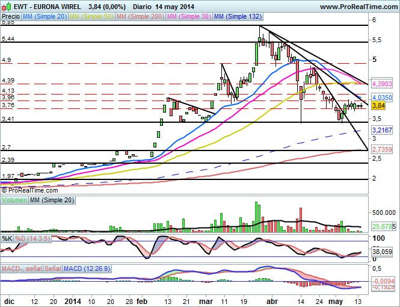
Task: Open the MACD (12 26 9) settings label
Action: coord(85,268)
